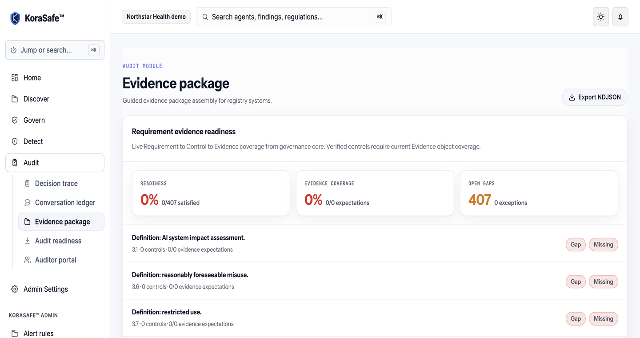Screen dimensions: 640x338
Task: Click the Alert rules folder icon
Action: 15,334
